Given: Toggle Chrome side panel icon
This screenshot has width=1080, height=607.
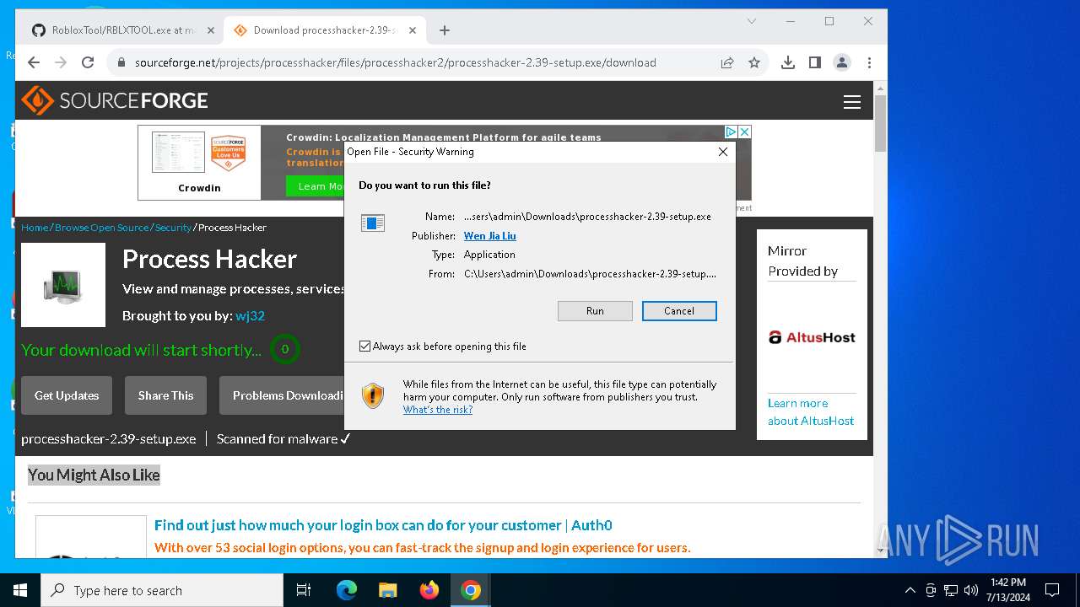Looking at the screenshot, I should (815, 62).
